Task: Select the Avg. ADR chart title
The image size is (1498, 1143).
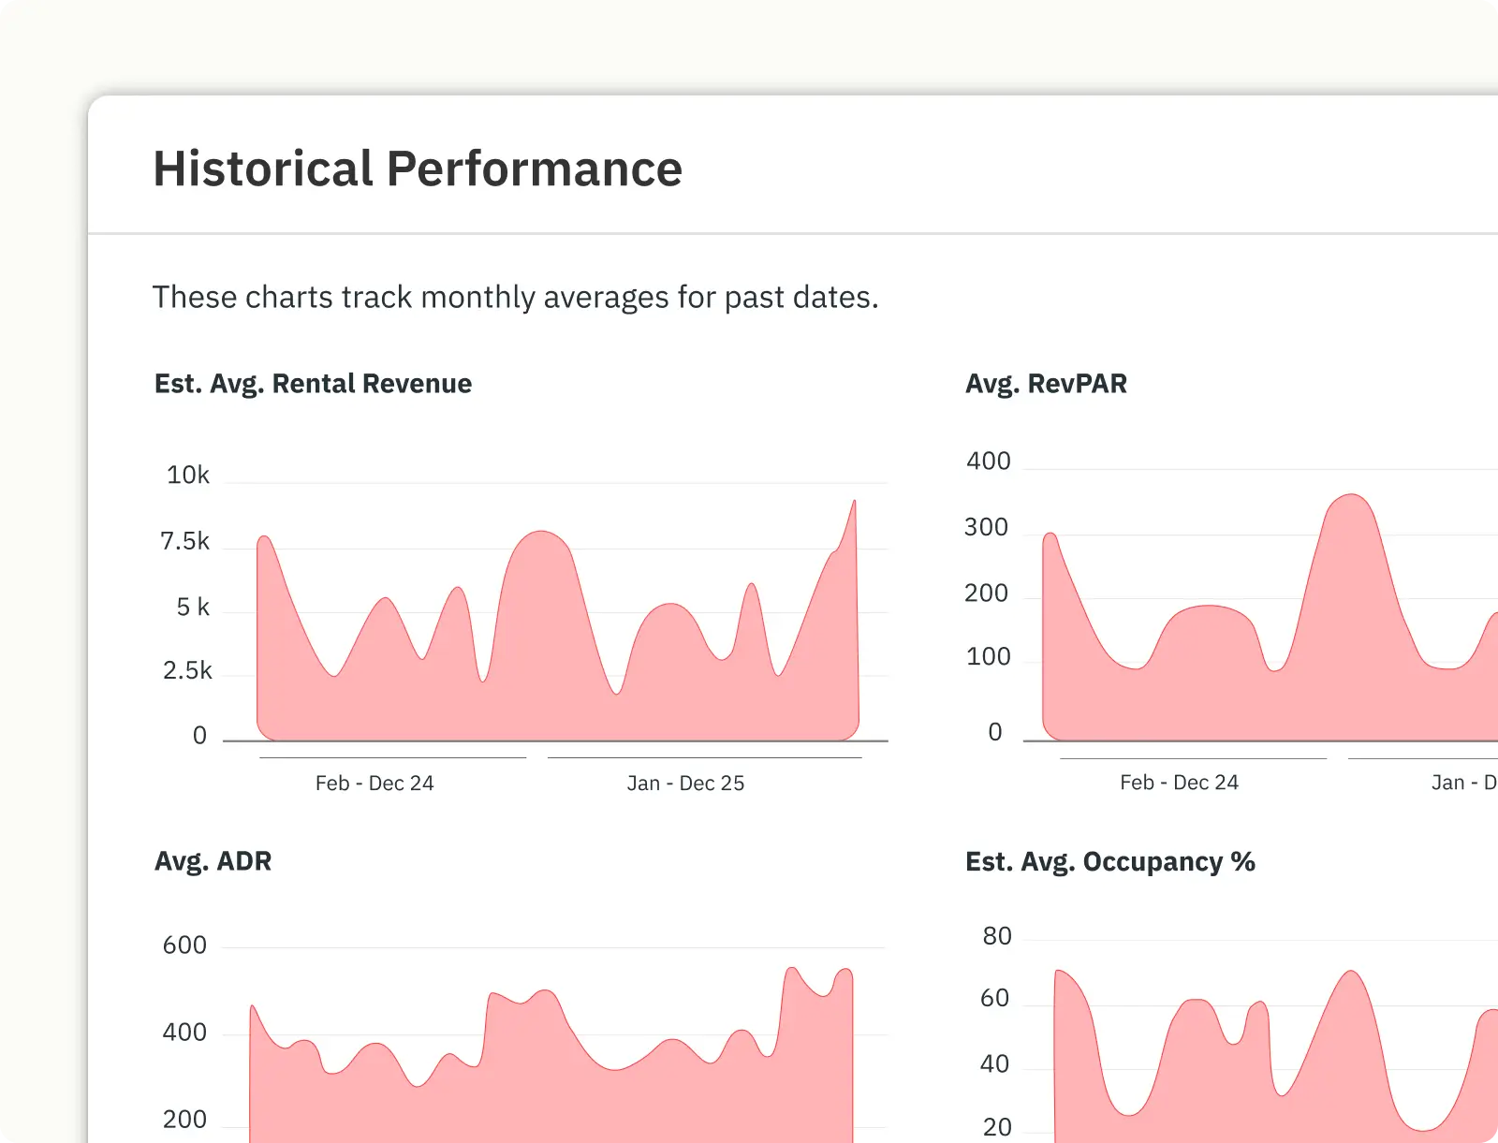Action: point(213,861)
